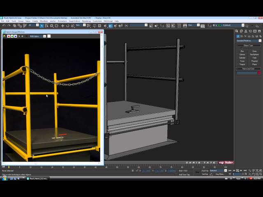The image size is (263, 197).
Task: Toggle the blue channel in image viewer
Action: point(15,36)
